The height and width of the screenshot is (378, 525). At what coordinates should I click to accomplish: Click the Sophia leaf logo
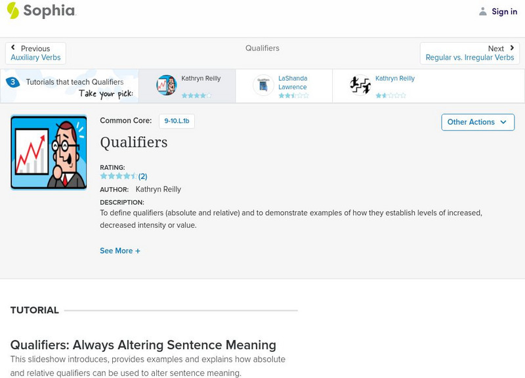coord(12,11)
